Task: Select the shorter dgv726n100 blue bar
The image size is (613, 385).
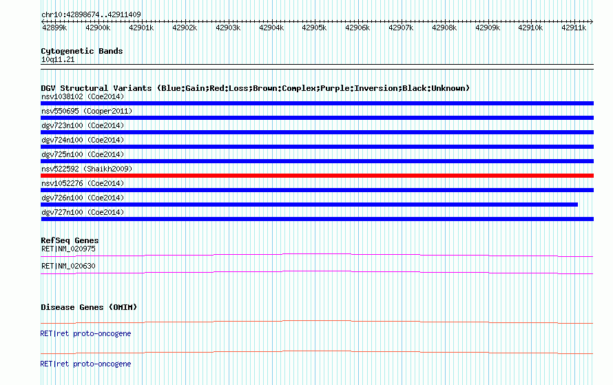Action: pos(309,205)
